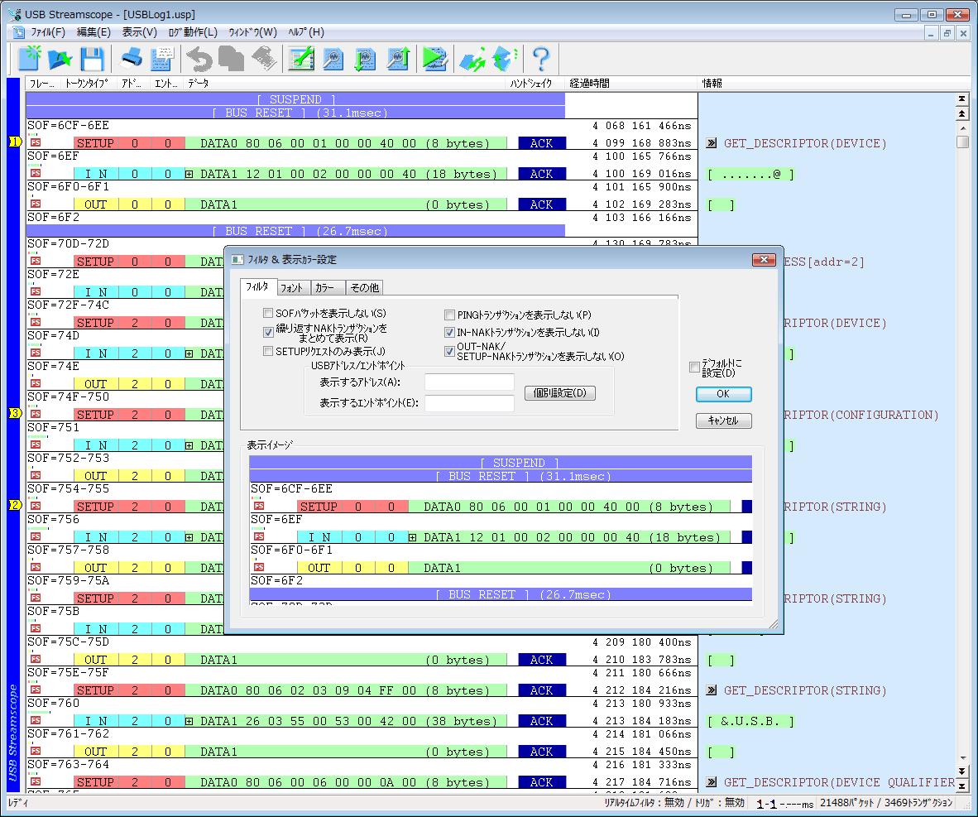Screen dimensions: 978x817
Task: Click yellow marker 2 in the left margin
Action: tap(15, 505)
